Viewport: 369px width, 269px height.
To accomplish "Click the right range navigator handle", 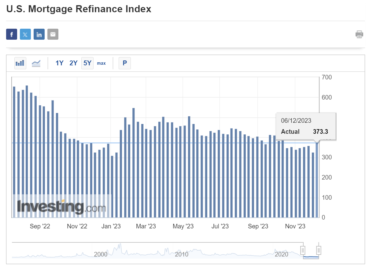I will [319, 251].
